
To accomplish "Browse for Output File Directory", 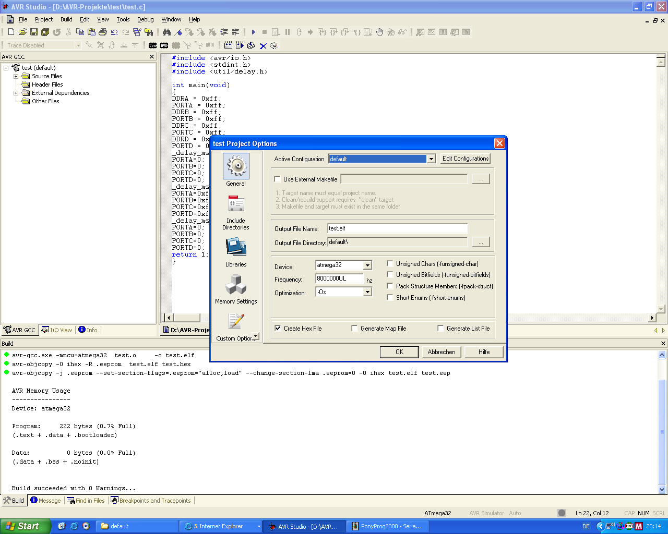I will coord(481,242).
